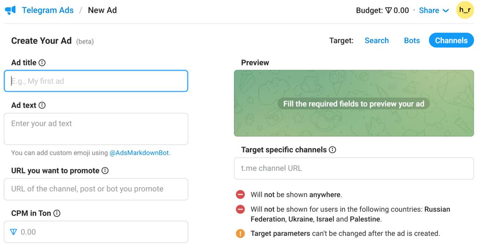Viewport: 491px width, 247px height.
Task: Click info icon next to Target specific channels
Action: tap(333, 150)
